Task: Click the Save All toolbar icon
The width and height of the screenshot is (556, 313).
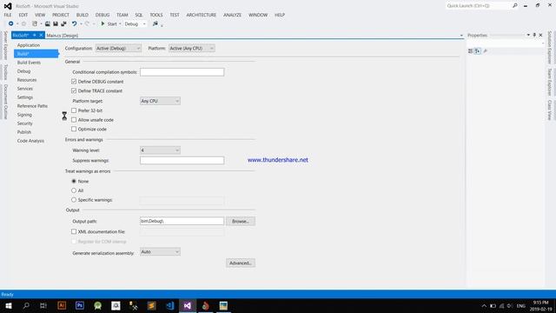Action: [x=63, y=23]
